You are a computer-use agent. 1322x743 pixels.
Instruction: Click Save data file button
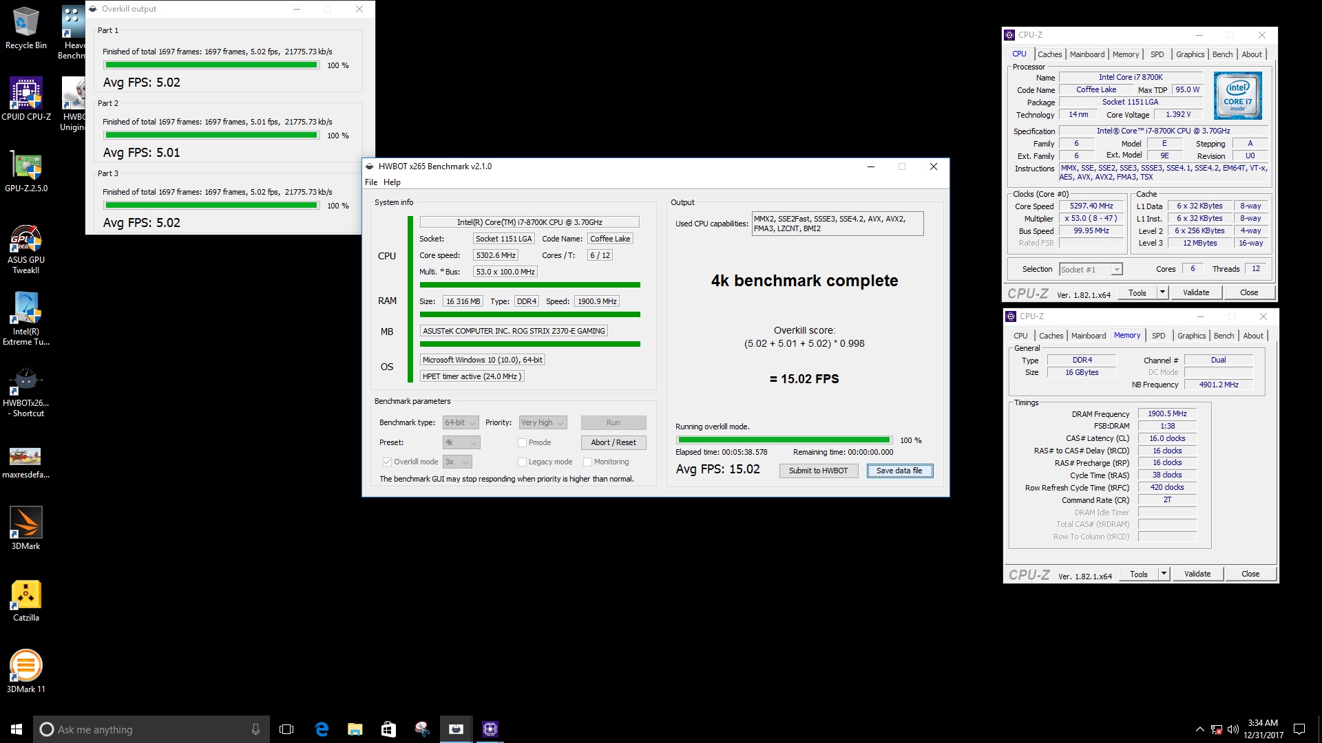900,471
